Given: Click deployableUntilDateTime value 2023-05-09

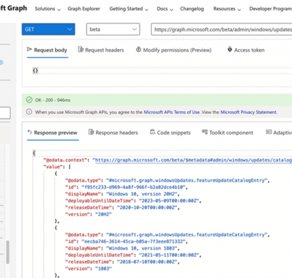Looking at the screenshot, I should coord(170,201).
